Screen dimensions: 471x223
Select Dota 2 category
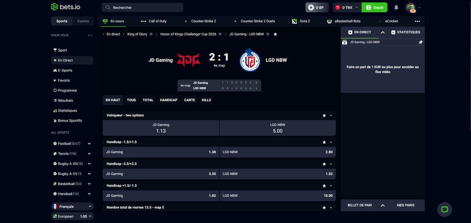(x=301, y=21)
